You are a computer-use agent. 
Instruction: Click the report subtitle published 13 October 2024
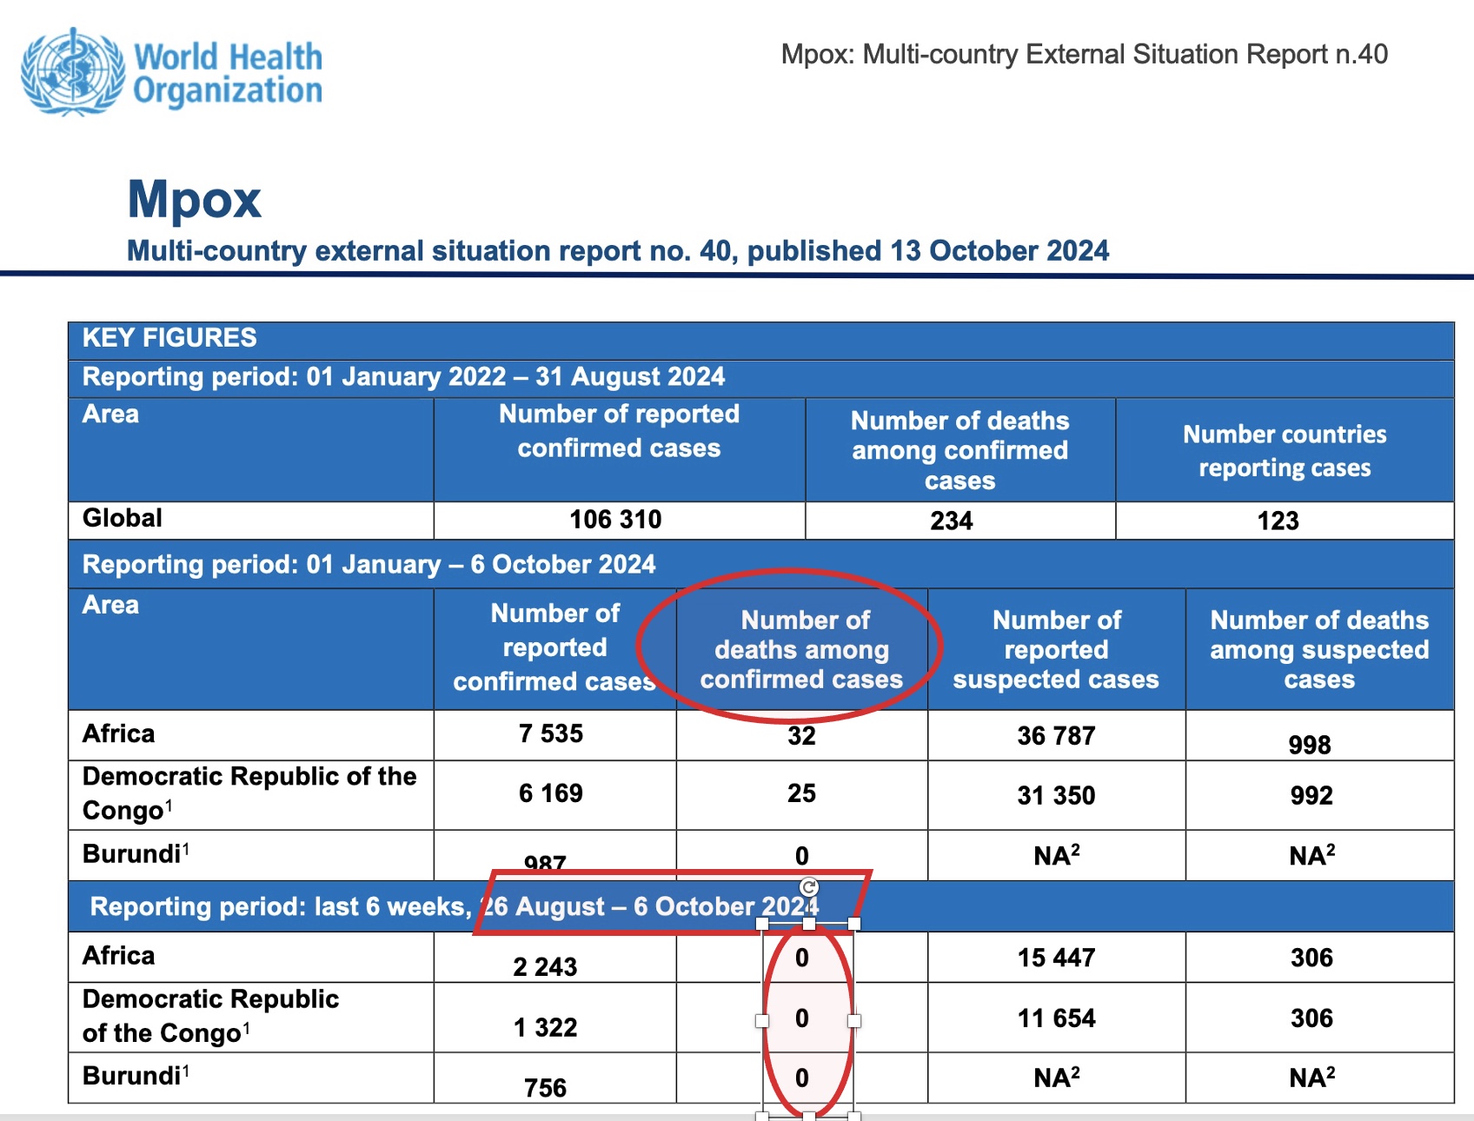pos(617,251)
